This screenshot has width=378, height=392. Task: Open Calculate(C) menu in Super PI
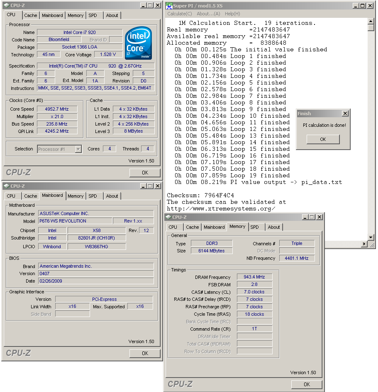pos(180,14)
